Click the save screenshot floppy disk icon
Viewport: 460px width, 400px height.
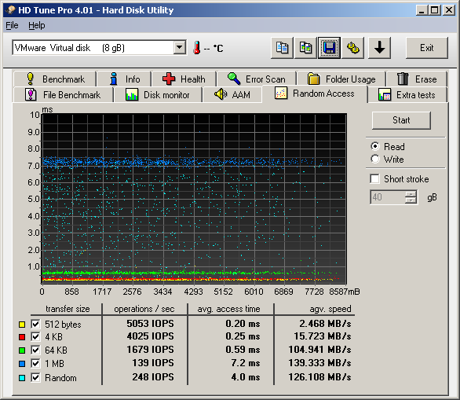pos(329,48)
